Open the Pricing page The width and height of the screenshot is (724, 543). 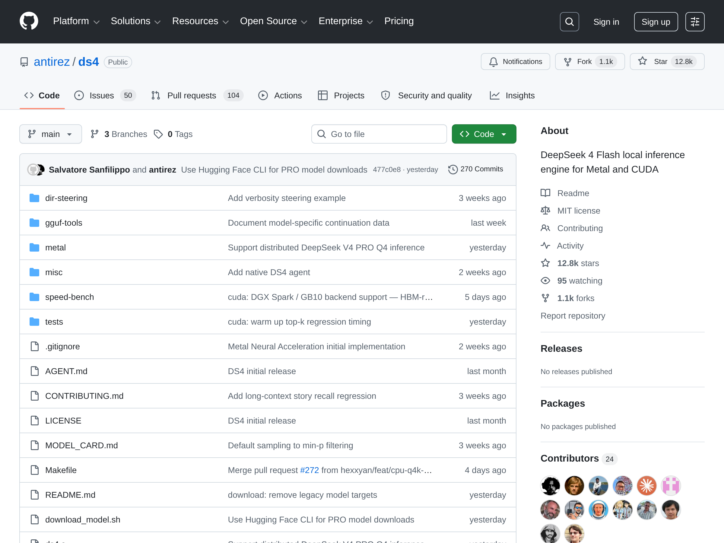click(399, 21)
